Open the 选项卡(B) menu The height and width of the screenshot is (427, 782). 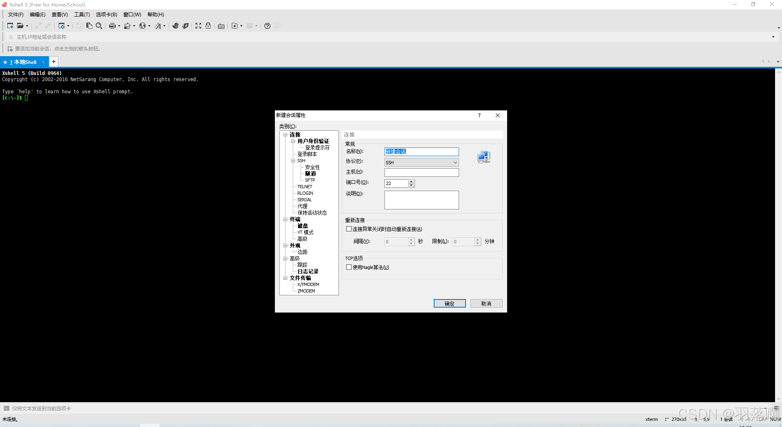tap(107, 15)
